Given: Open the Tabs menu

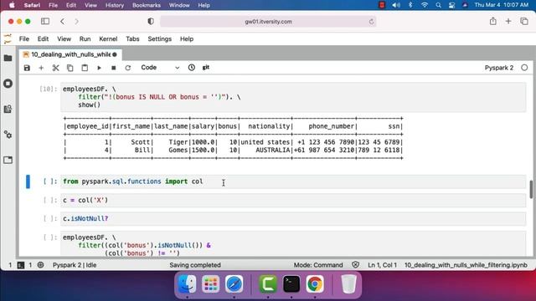Looking at the screenshot, I should pos(132,39).
